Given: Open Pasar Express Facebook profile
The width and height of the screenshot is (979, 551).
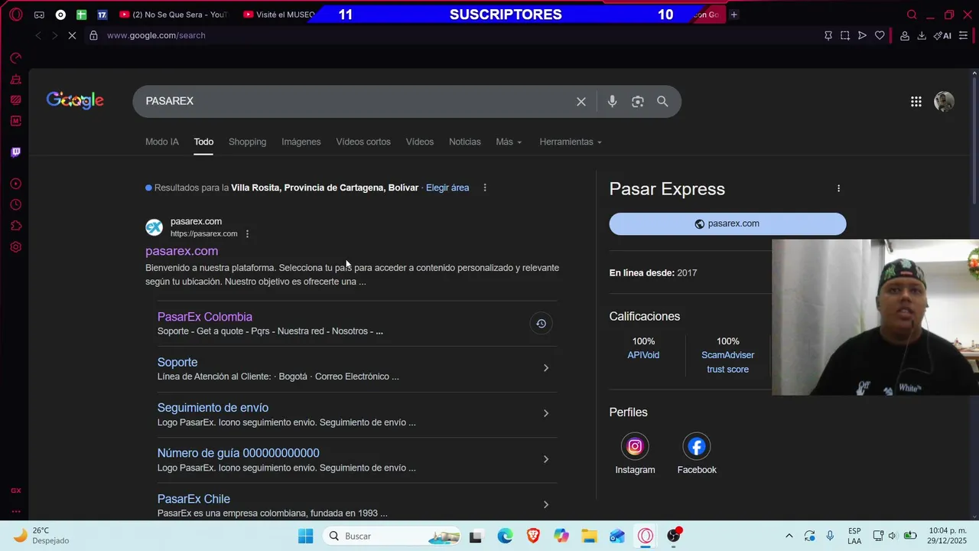Looking at the screenshot, I should tap(697, 446).
